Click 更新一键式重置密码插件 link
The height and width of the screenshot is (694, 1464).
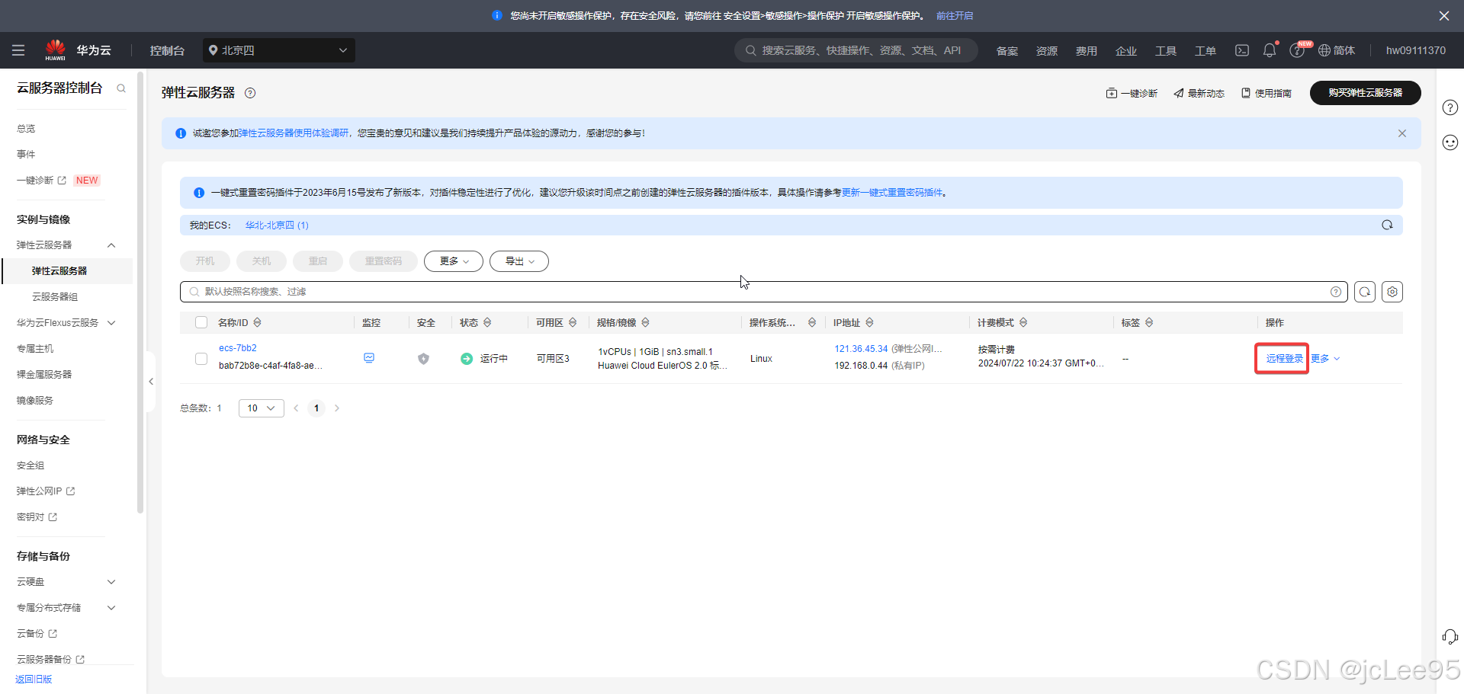click(x=892, y=193)
